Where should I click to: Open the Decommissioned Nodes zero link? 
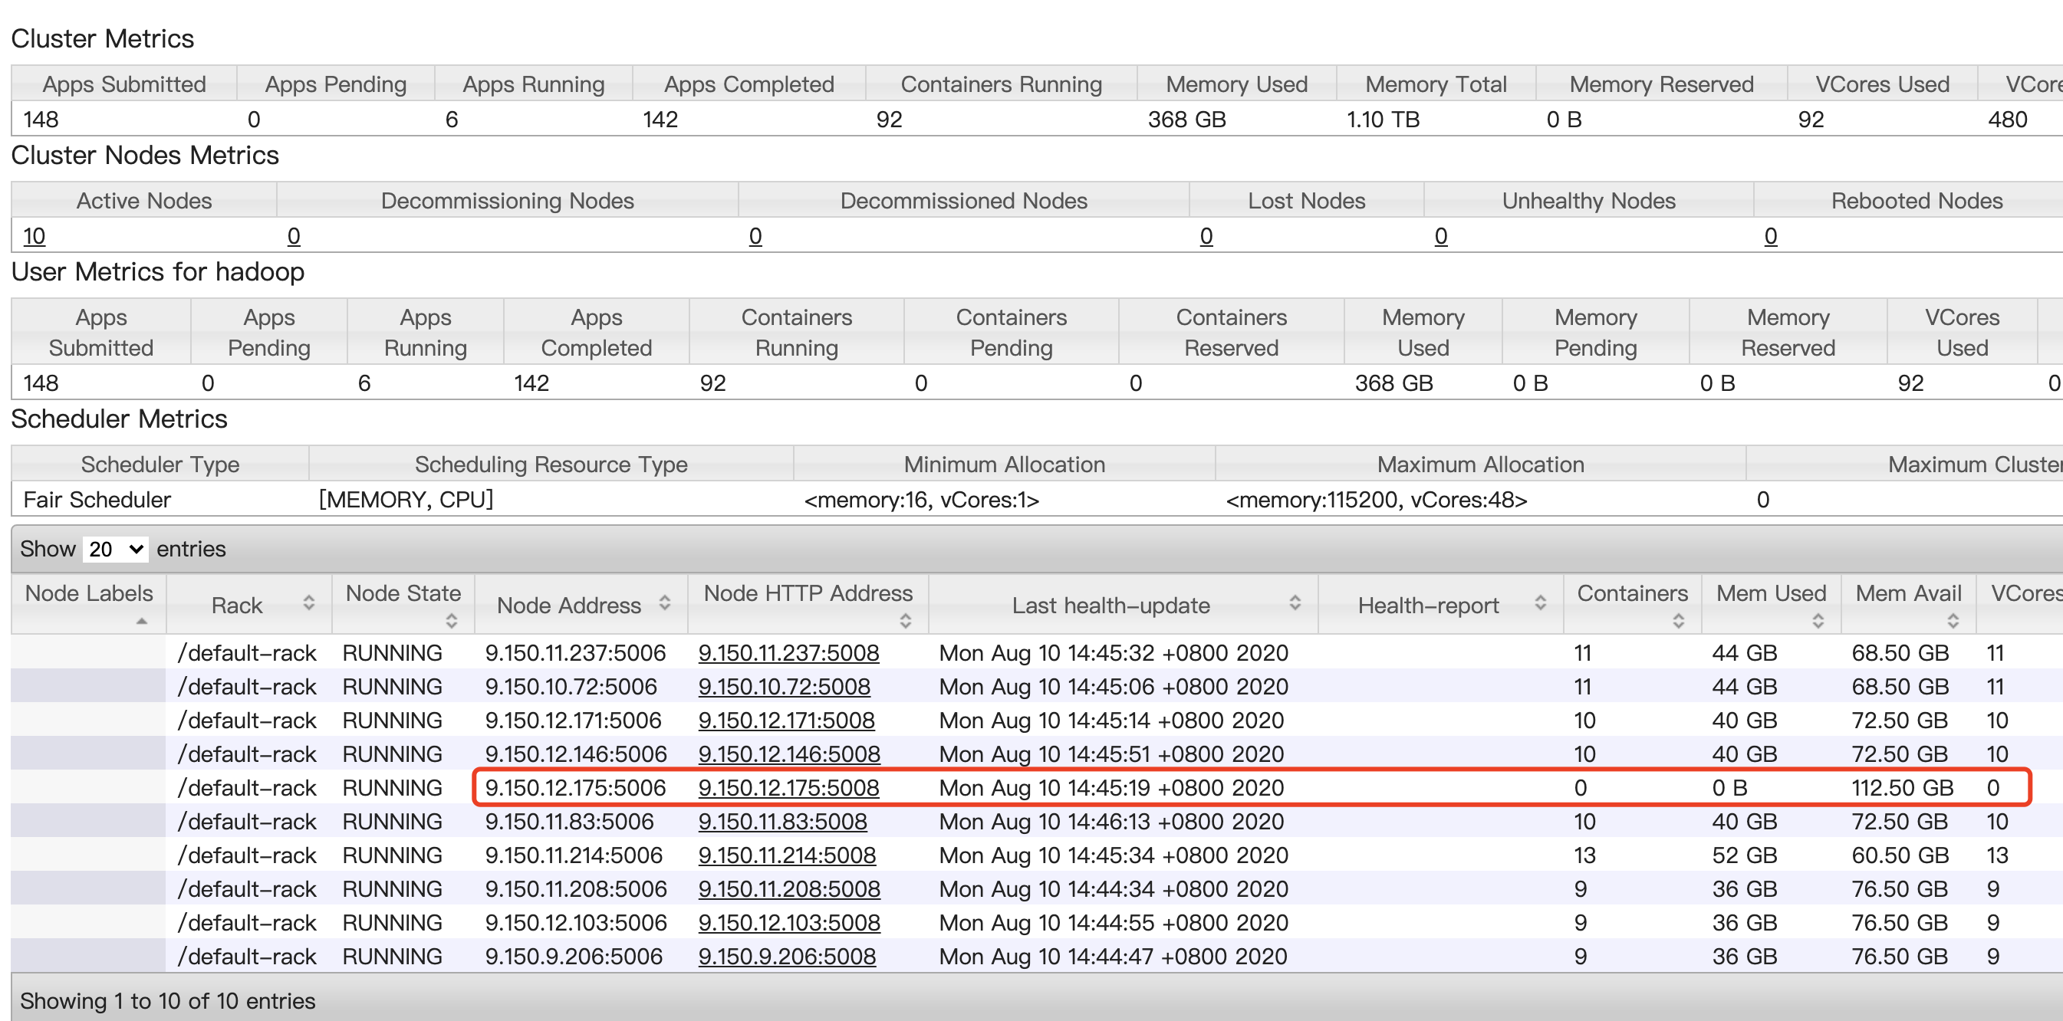pos(755,236)
